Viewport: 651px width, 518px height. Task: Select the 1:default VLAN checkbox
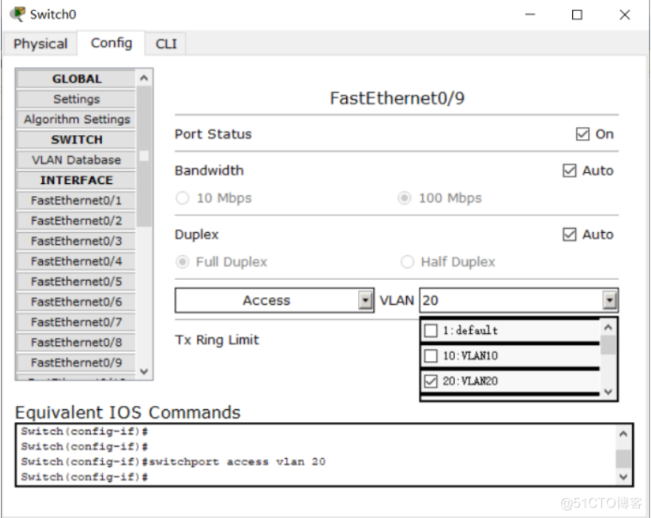431,330
